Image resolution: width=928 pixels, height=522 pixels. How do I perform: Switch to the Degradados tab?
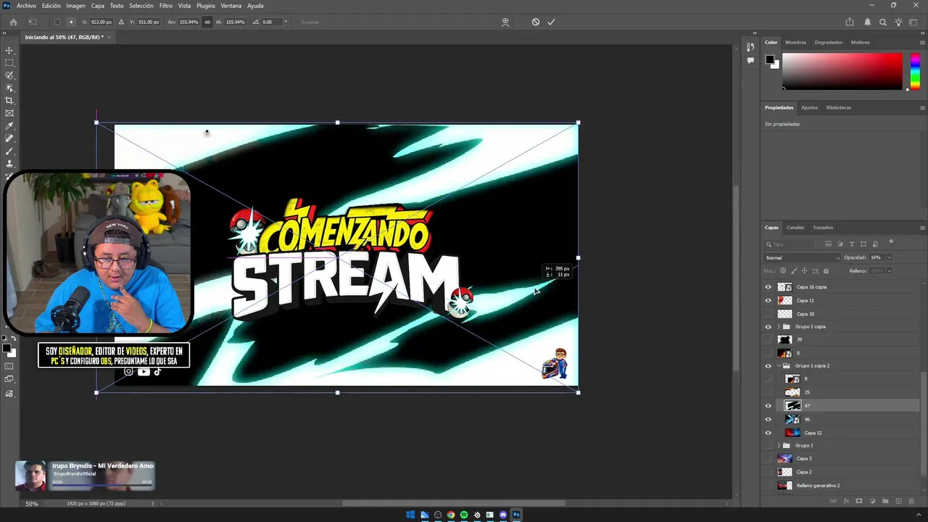coord(829,42)
